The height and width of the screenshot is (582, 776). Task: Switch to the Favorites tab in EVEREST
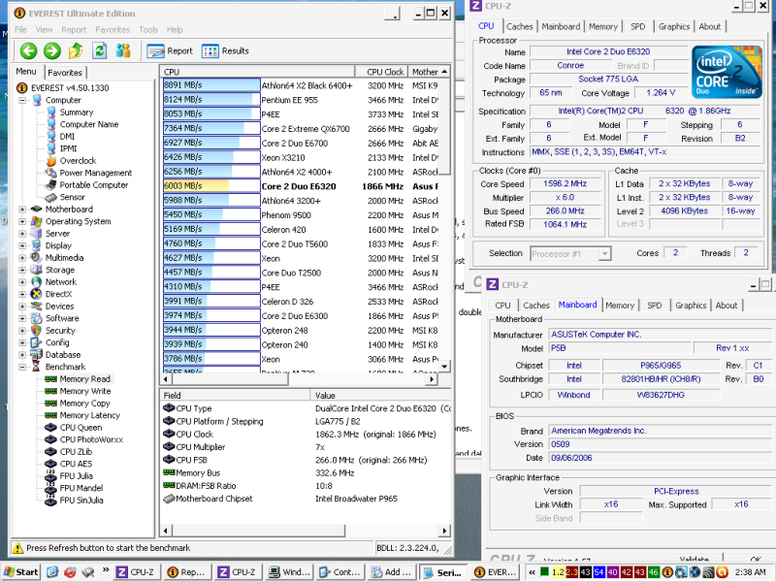pos(65,73)
